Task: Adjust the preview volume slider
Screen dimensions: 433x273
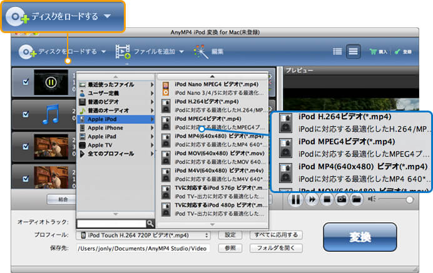Action: pyautogui.click(x=395, y=199)
